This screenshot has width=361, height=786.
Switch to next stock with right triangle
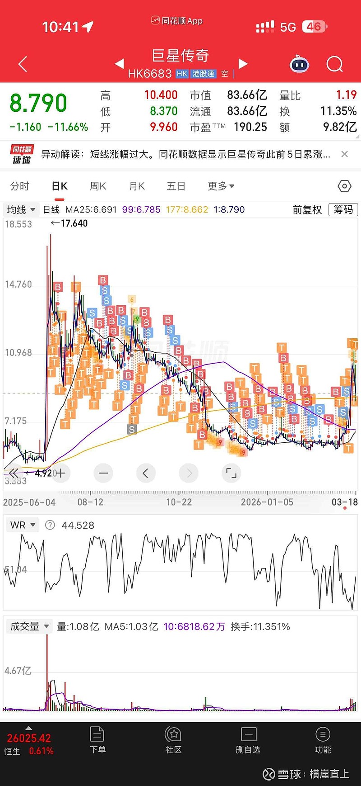click(243, 64)
